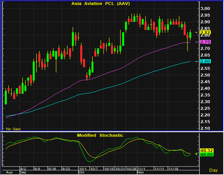Select the yellow 2.82 last price label
224x175 pixels.
tap(206, 33)
